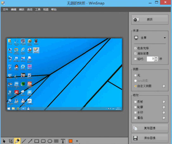Open settings icon beside 着色
Screen dimensions: 172x144
click(x=164, y=118)
